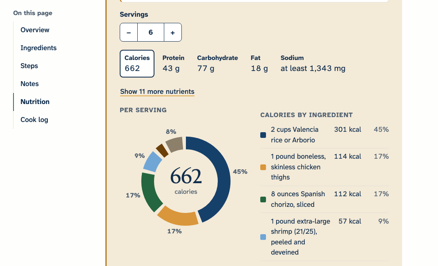Click the 'CALORIES BY INGREDIENT' heading
The height and width of the screenshot is (266, 438).
pyautogui.click(x=306, y=115)
